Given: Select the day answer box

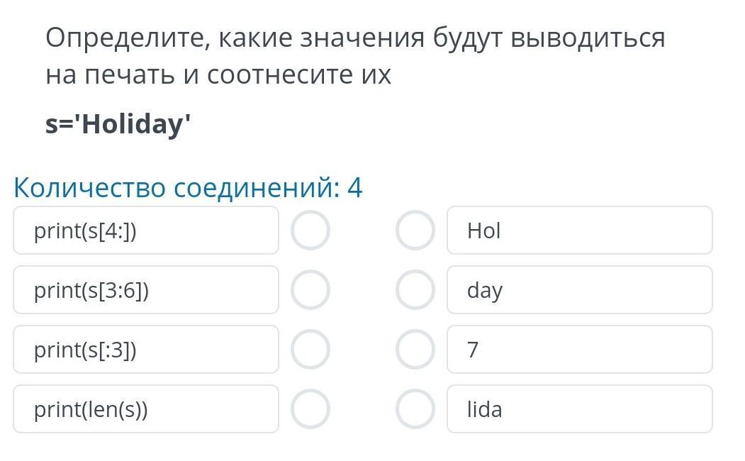Looking at the screenshot, I should tap(580, 290).
